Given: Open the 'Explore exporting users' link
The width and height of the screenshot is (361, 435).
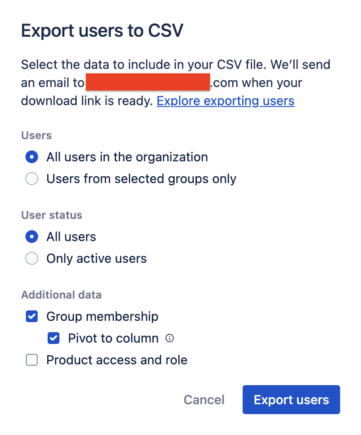Looking at the screenshot, I should [225, 101].
